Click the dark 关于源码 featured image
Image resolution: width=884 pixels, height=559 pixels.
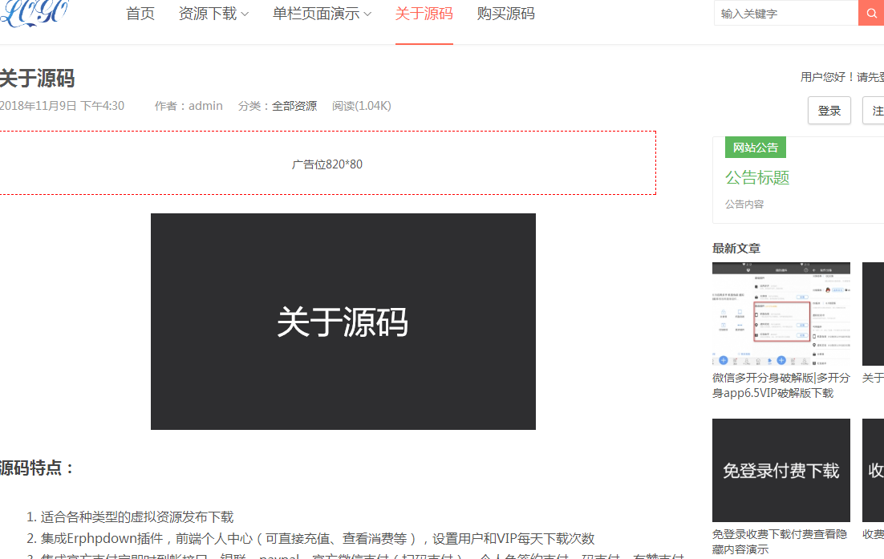[x=343, y=322]
